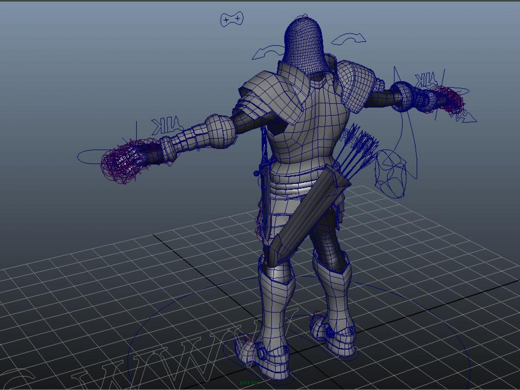Screen dimensions: 520x390
Task: Select the IK label control above the far forearm
Action: (426, 80)
